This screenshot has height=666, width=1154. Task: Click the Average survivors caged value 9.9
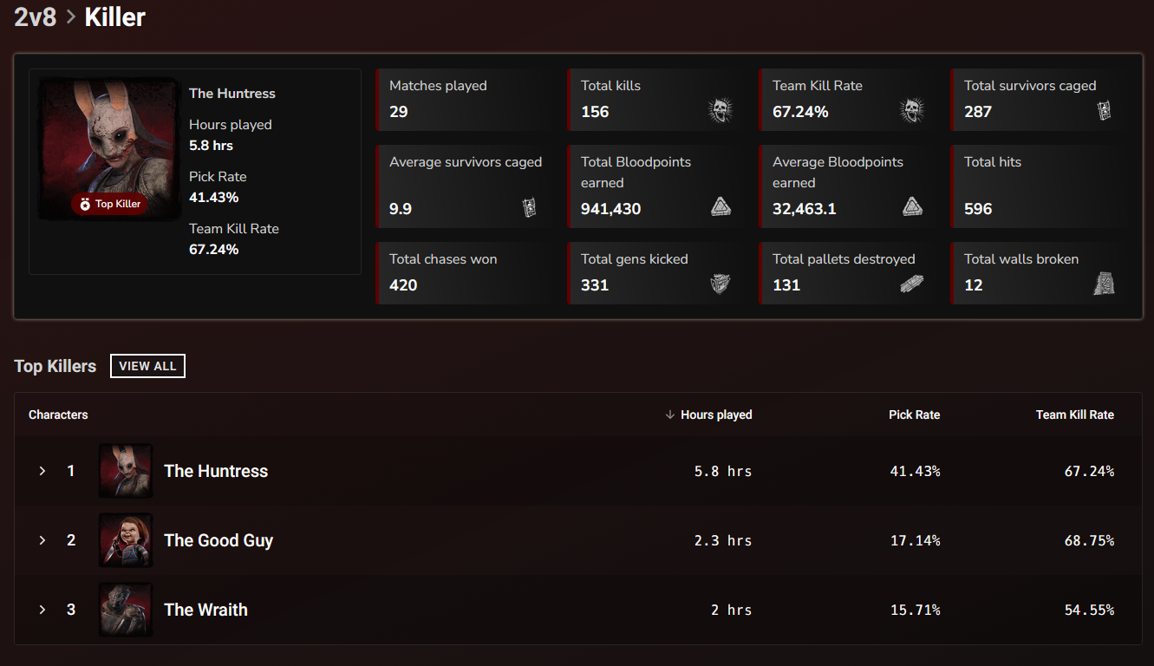[x=401, y=209]
